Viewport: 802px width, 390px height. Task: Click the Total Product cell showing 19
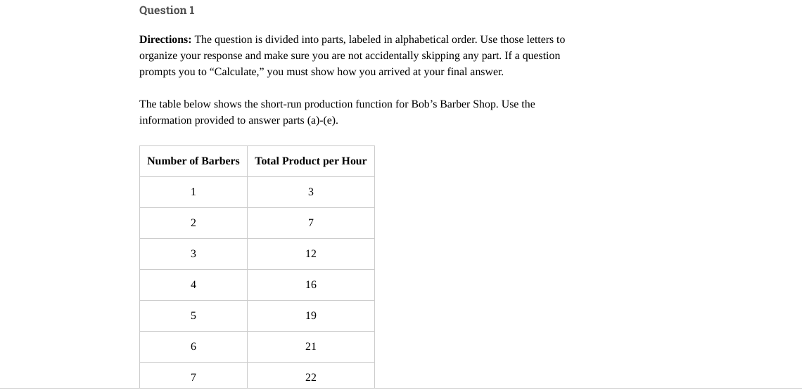tap(310, 316)
